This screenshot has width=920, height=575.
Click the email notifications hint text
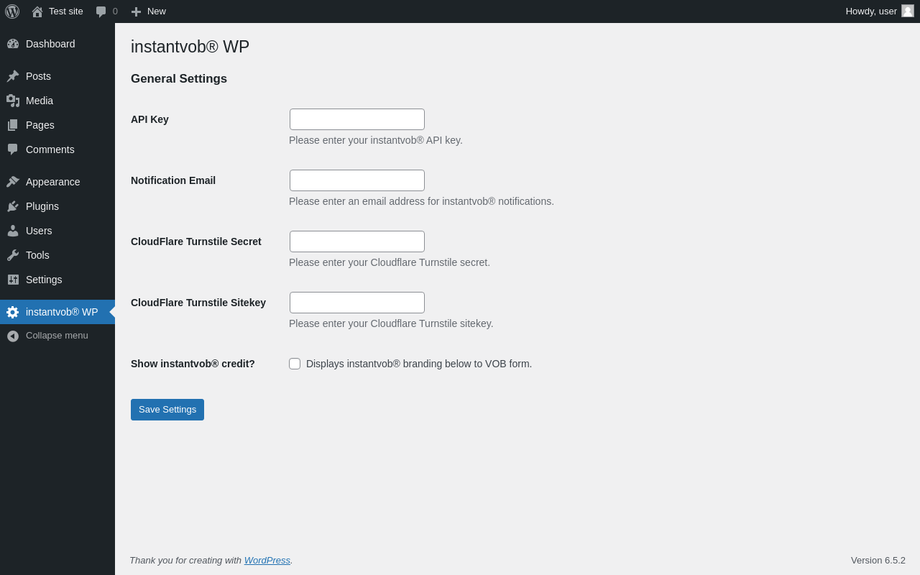(x=421, y=201)
